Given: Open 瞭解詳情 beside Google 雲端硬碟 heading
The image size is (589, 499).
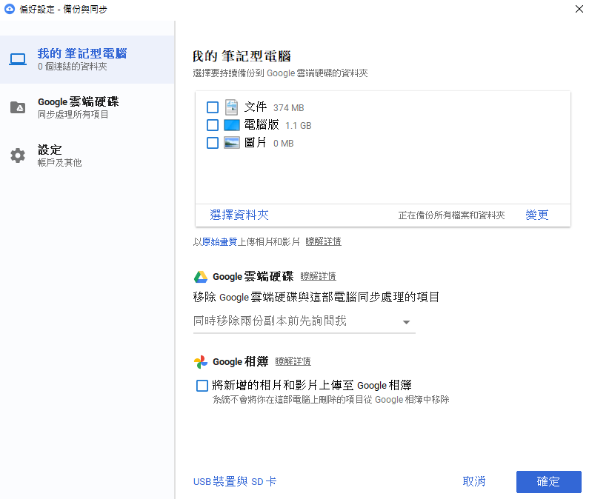Looking at the screenshot, I should pyautogui.click(x=318, y=277).
